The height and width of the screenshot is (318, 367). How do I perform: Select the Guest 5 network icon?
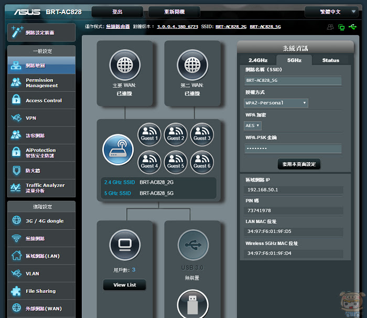(x=176, y=162)
